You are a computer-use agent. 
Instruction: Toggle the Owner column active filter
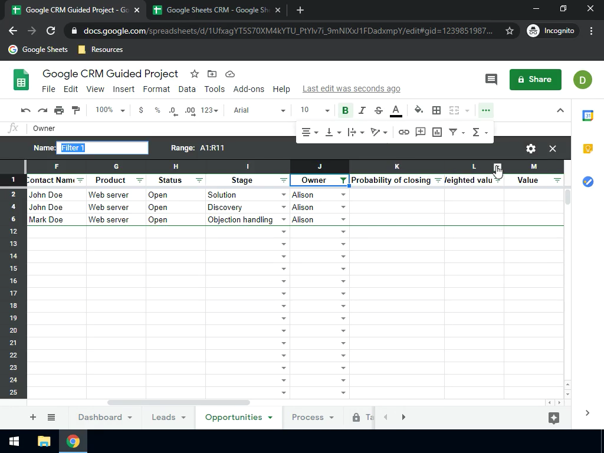tap(343, 180)
